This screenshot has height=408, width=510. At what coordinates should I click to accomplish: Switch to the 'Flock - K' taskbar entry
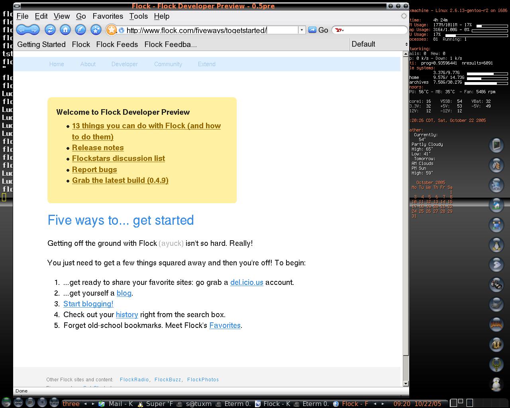point(273,404)
